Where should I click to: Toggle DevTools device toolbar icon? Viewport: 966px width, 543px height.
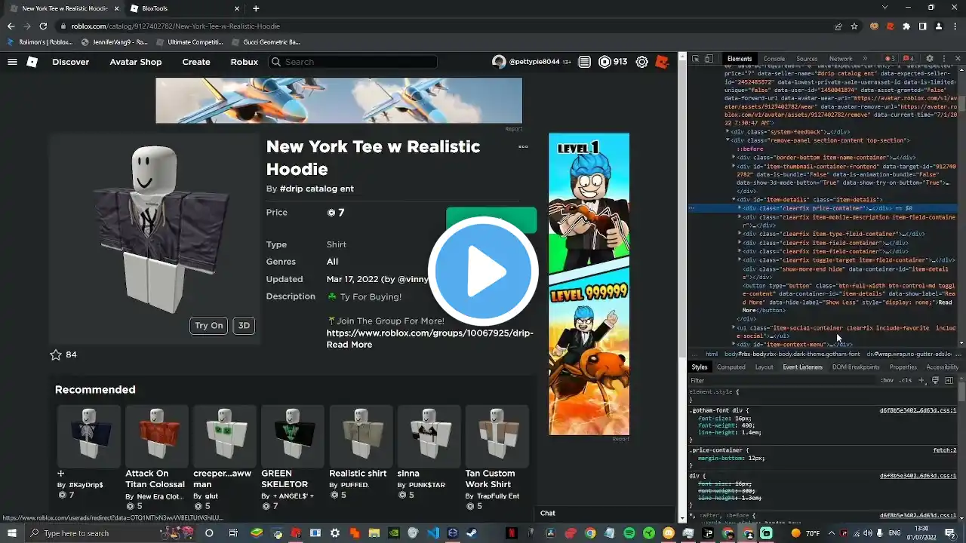pyautogui.click(x=709, y=59)
